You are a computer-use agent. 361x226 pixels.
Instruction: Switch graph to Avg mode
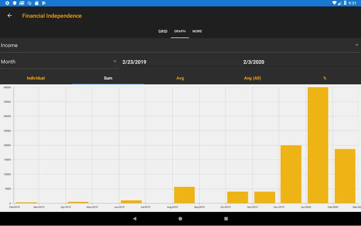point(180,78)
